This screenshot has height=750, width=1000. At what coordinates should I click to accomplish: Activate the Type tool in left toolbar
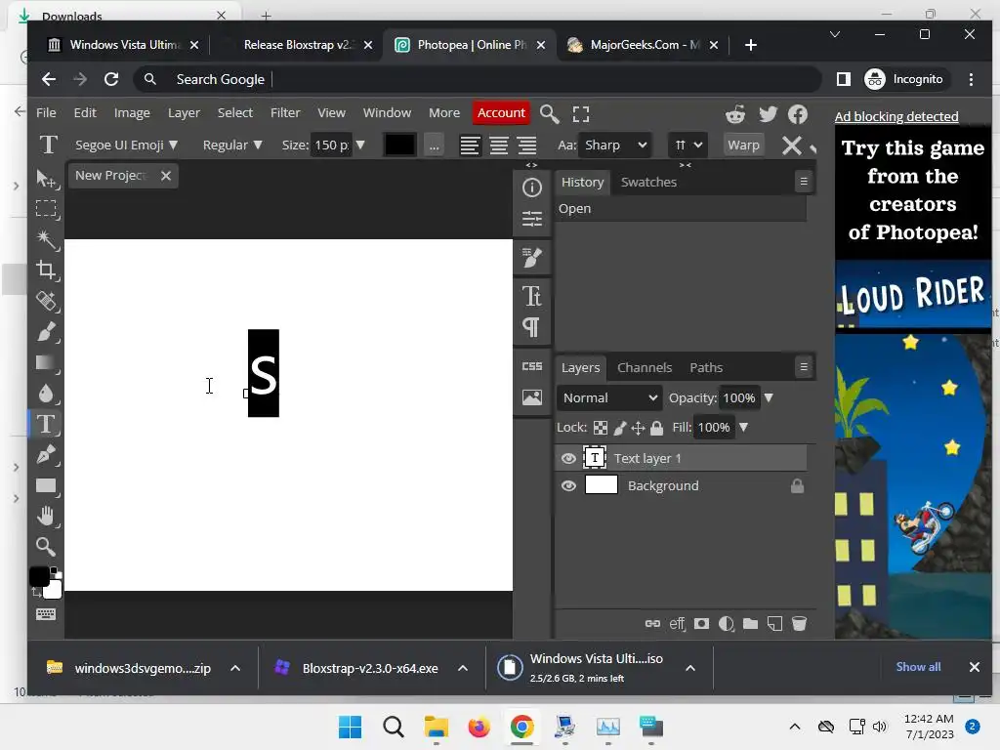pyautogui.click(x=46, y=424)
